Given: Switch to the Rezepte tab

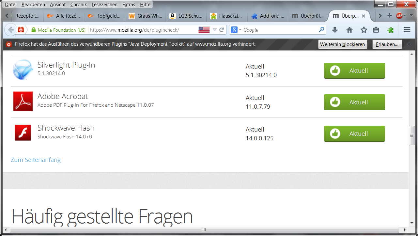Looking at the screenshot, I should [x=27, y=16].
